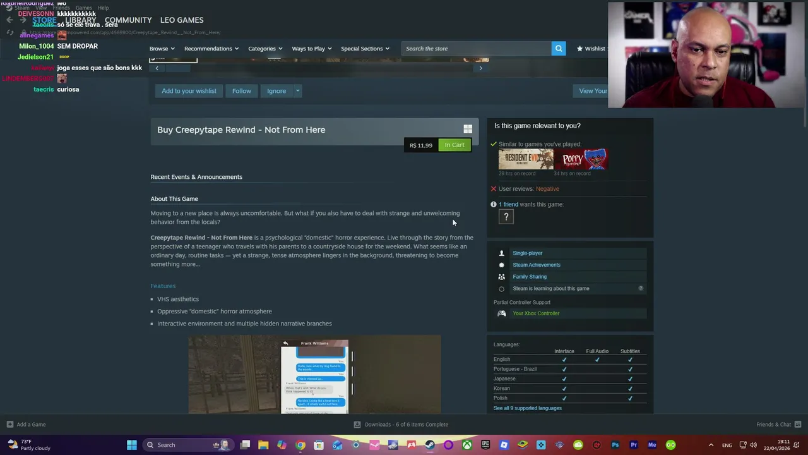Show hidden icons in the system tray
This screenshot has width=808, height=455.
pos(711,445)
